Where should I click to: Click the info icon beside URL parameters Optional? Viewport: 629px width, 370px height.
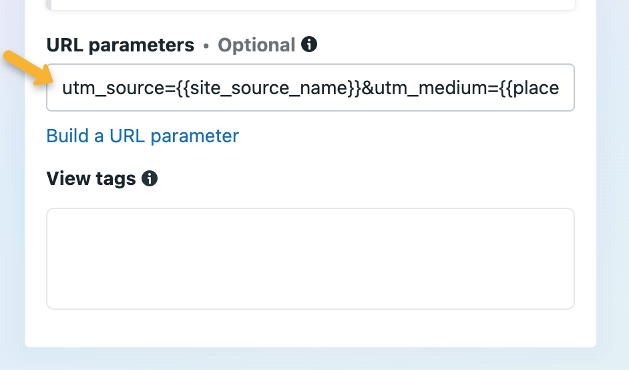[309, 45]
